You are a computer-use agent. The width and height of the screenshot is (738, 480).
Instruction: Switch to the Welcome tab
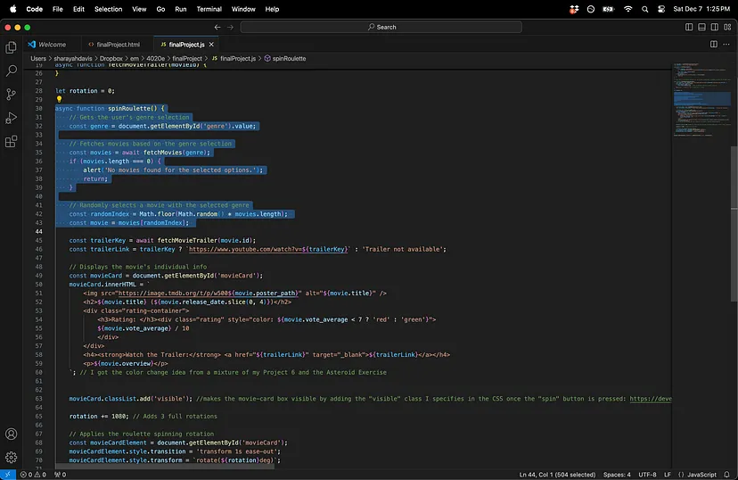click(52, 44)
